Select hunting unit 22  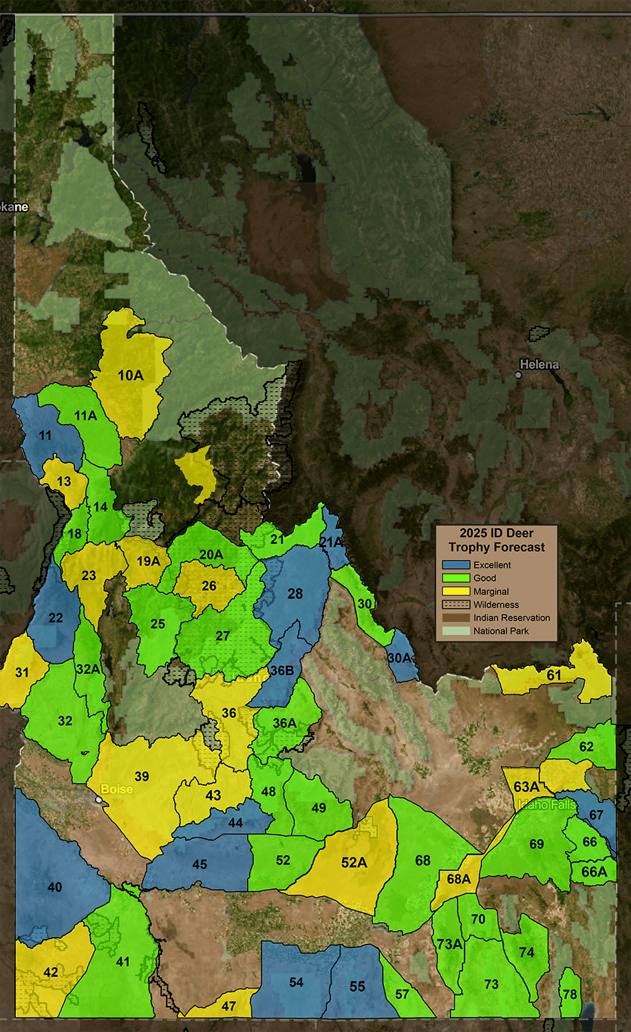pyautogui.click(x=56, y=618)
